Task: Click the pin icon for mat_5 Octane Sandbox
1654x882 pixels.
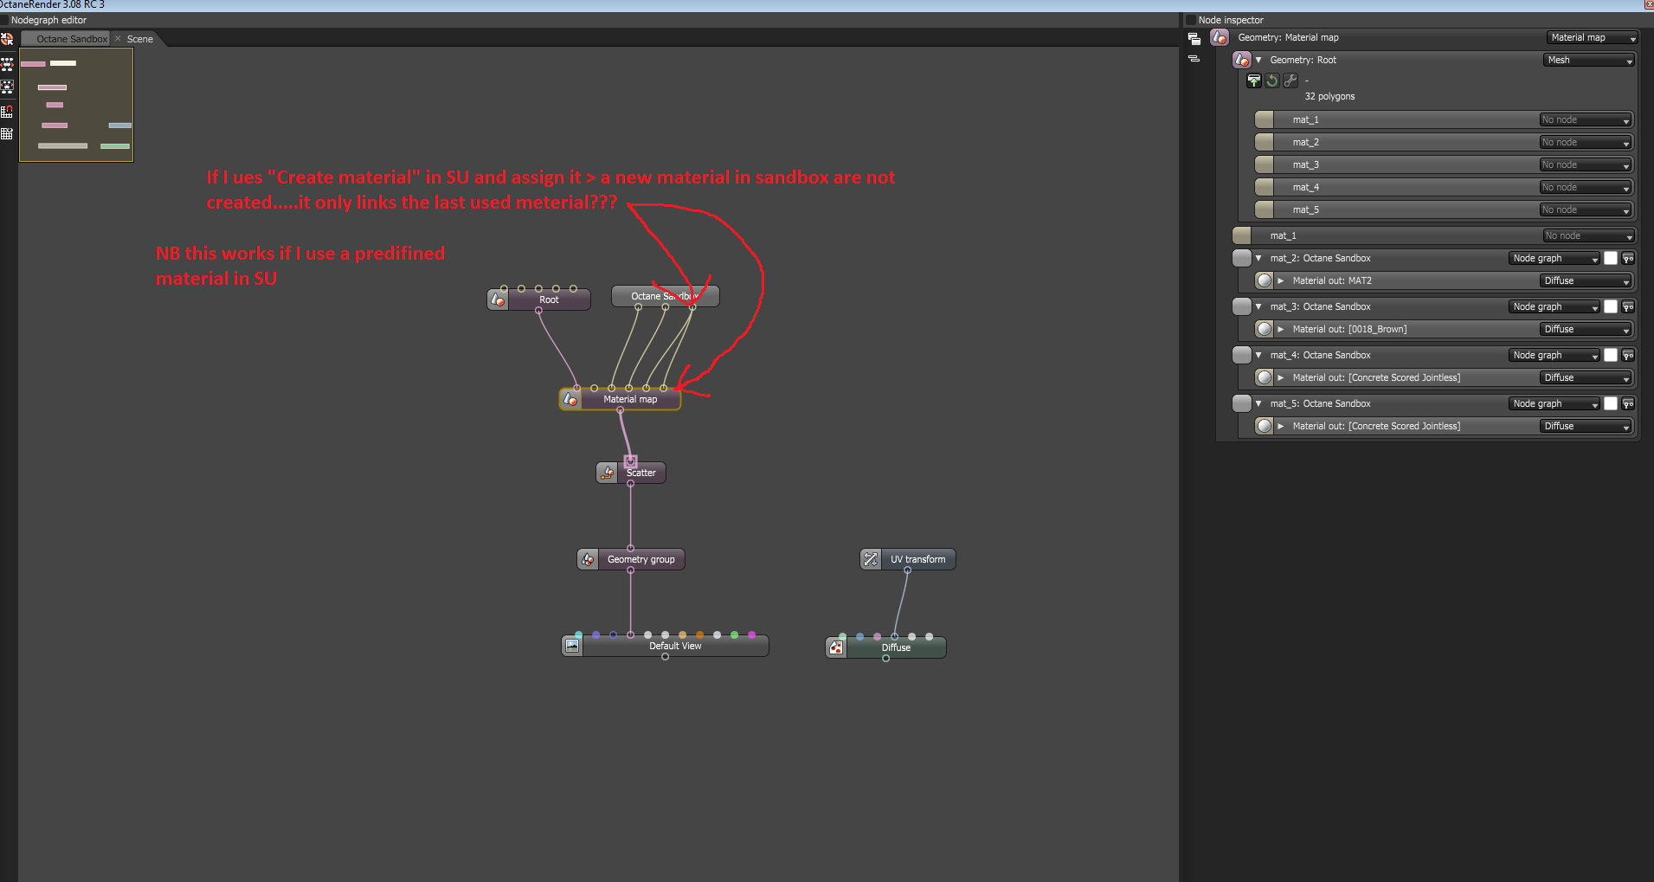Action: pyautogui.click(x=1628, y=403)
